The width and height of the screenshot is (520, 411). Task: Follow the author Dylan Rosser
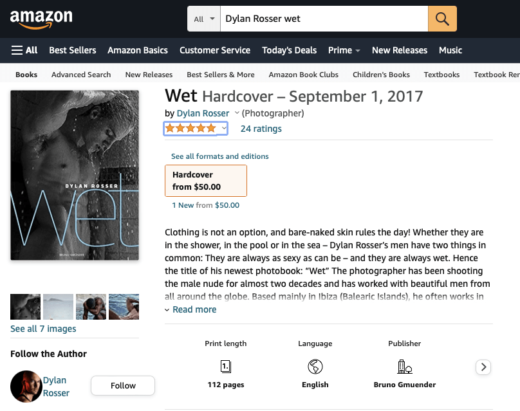[123, 385]
